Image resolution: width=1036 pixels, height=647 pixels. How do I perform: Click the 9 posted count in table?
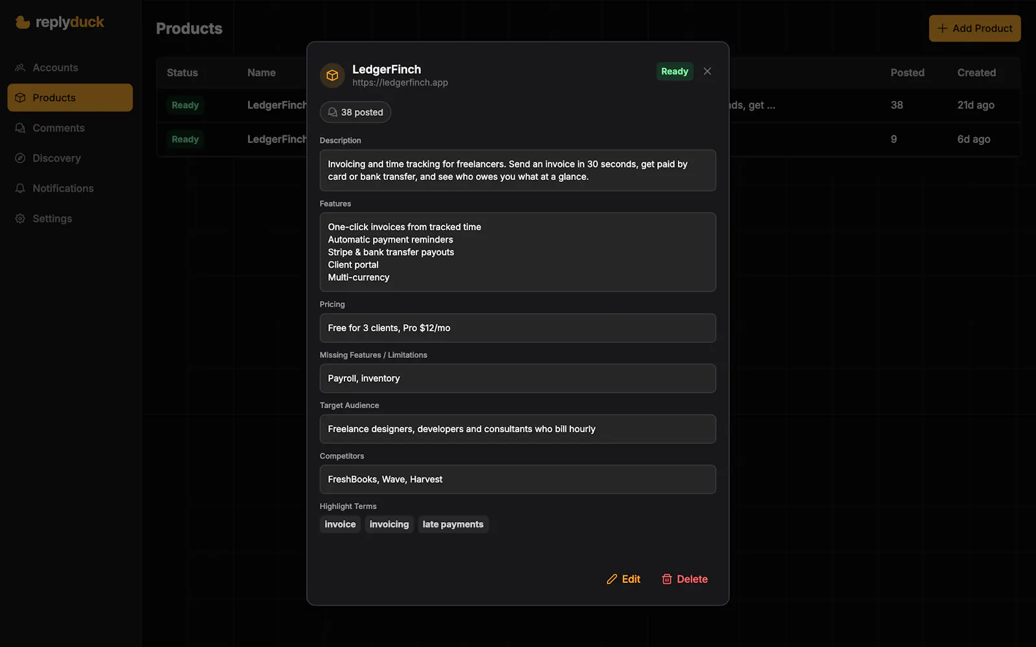pos(894,139)
